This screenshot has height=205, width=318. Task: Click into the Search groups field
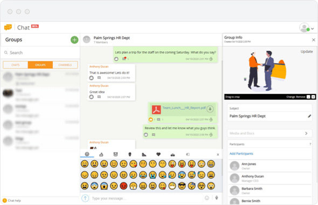point(40,53)
